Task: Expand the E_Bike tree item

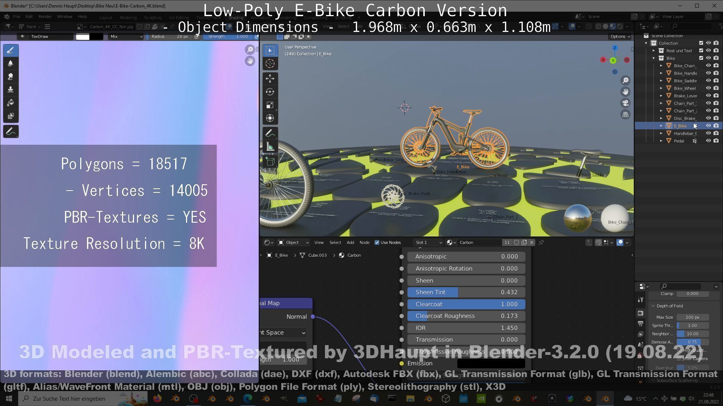Action: click(x=661, y=126)
